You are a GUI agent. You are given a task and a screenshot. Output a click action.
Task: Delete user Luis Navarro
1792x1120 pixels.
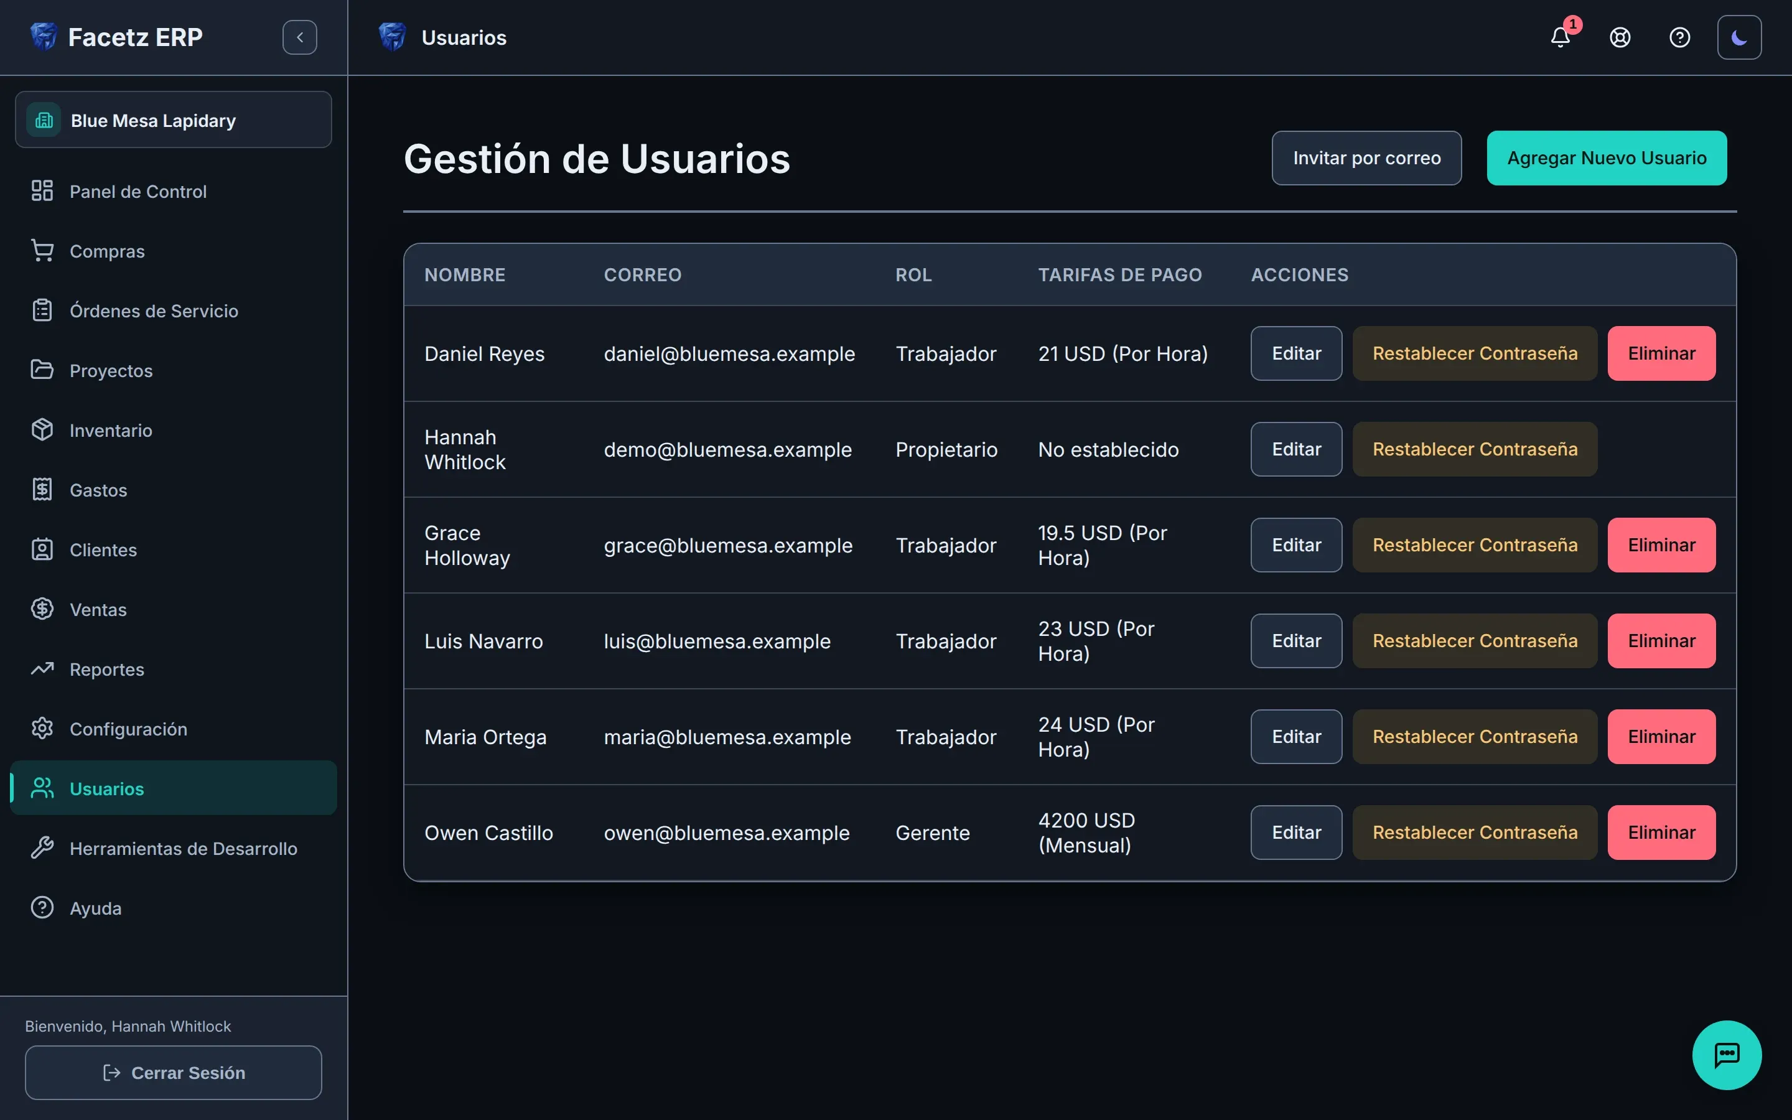(x=1661, y=641)
